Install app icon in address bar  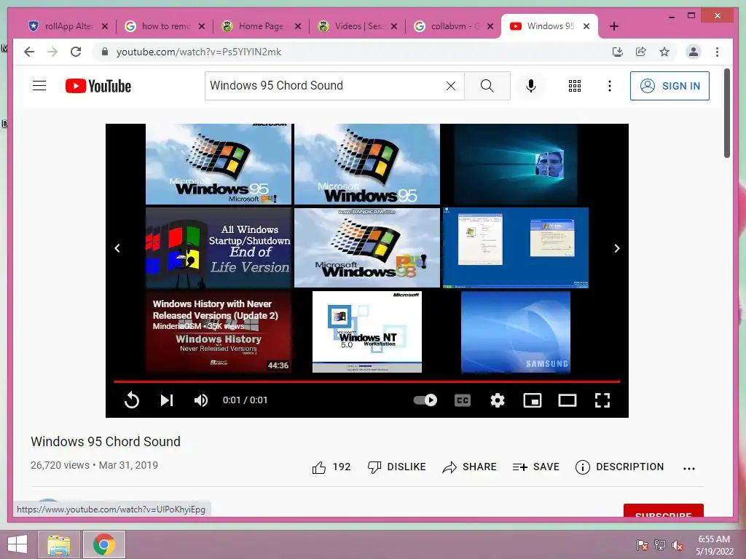tap(618, 52)
